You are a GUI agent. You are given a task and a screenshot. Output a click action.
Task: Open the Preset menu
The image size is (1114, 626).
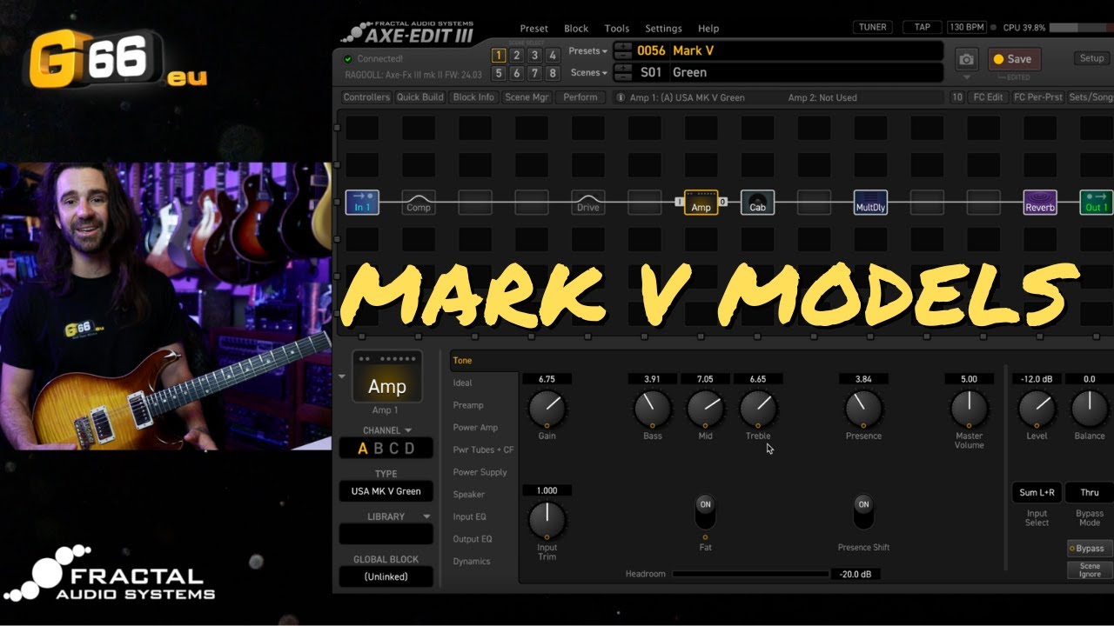(534, 29)
